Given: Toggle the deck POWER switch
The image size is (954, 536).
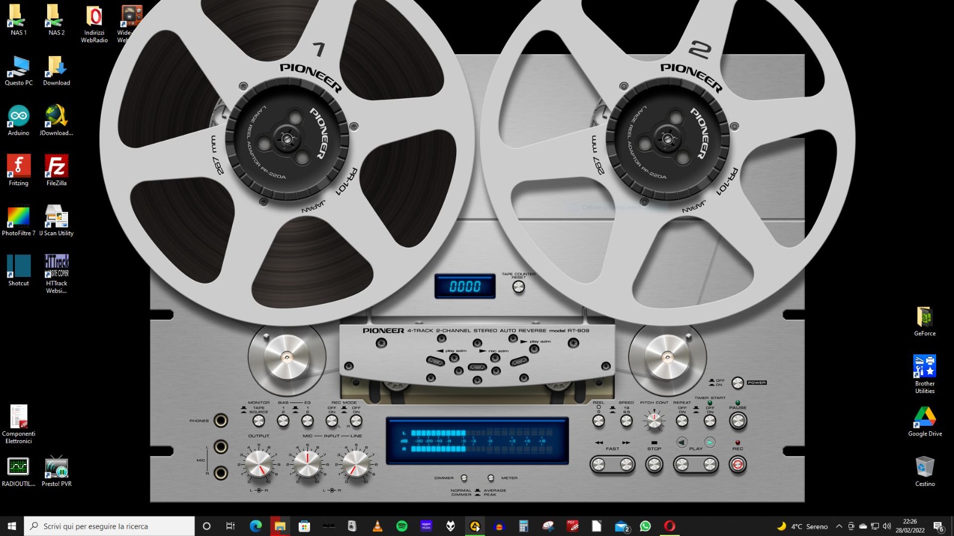Looking at the screenshot, I should click(x=738, y=382).
